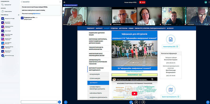210x104 pixels.
Task: Toggle the user list panel icon
Action: coord(64,2)
